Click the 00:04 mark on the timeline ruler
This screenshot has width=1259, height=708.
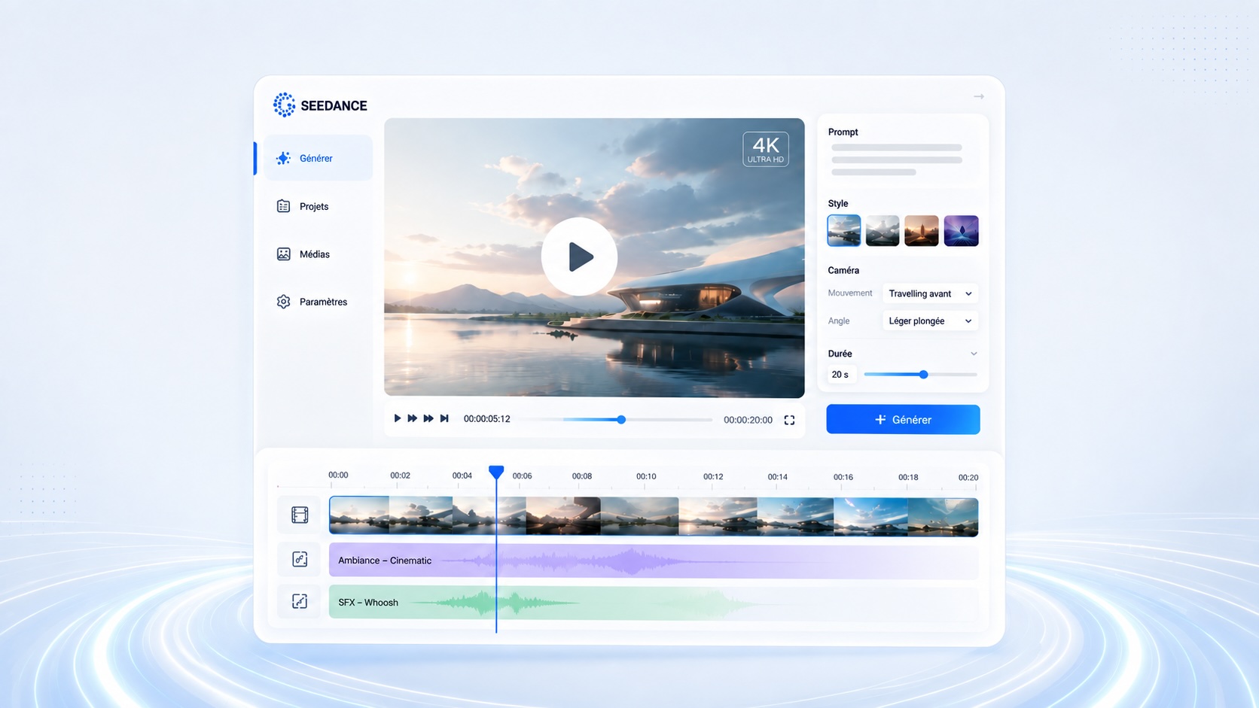[x=462, y=476]
